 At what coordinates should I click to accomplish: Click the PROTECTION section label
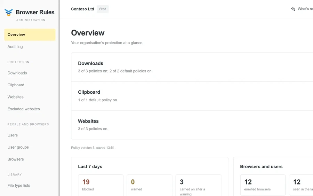18,62
